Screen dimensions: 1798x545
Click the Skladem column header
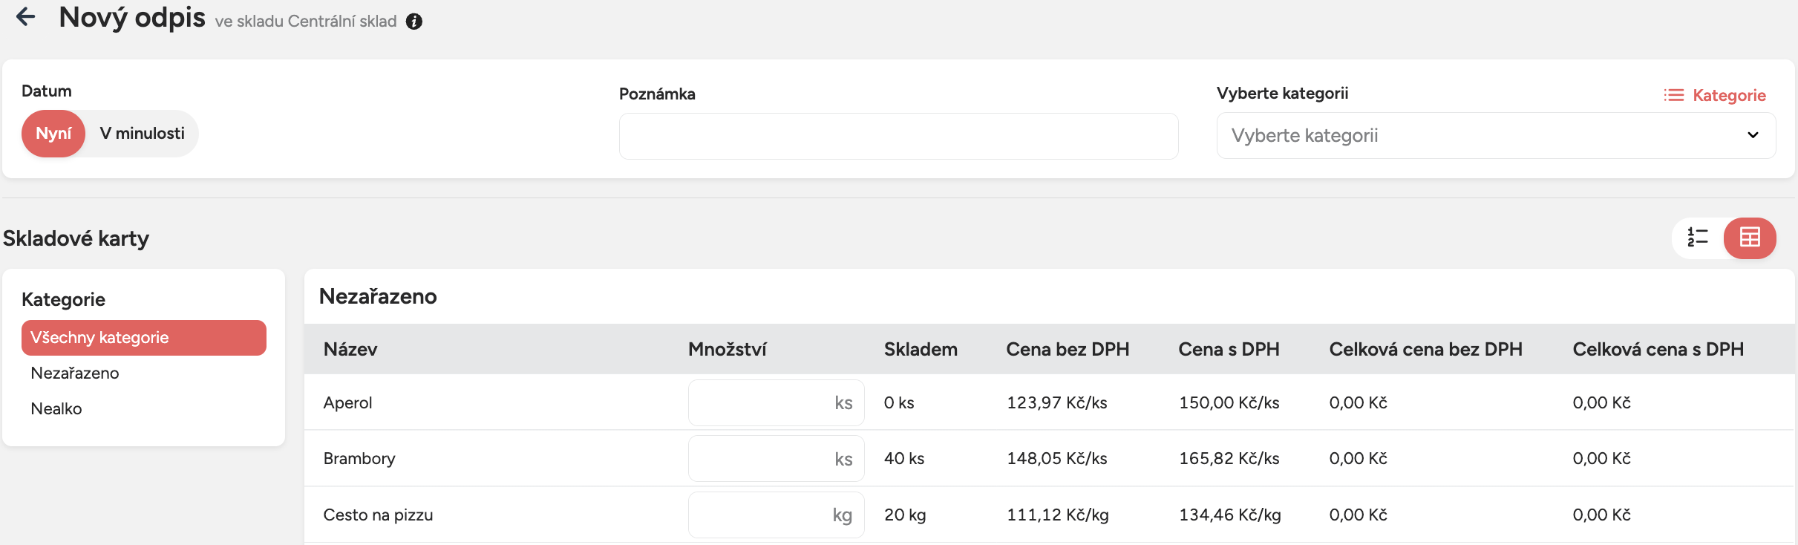coord(921,350)
